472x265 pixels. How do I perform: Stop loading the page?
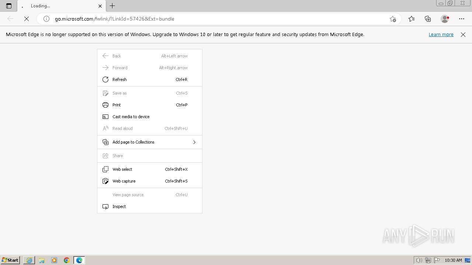tap(27, 19)
